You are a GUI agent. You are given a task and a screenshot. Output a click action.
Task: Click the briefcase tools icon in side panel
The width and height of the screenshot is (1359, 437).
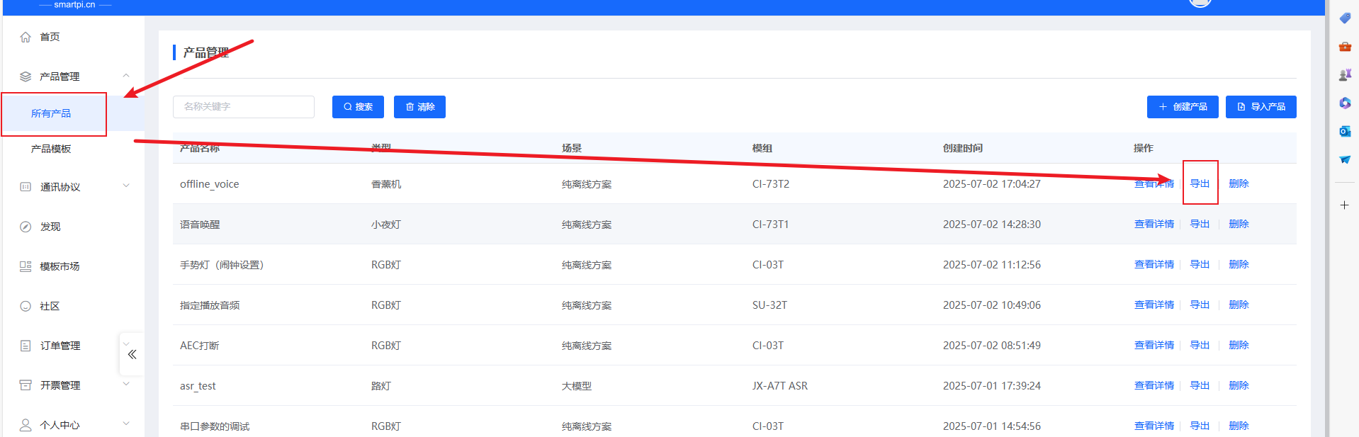[1344, 47]
